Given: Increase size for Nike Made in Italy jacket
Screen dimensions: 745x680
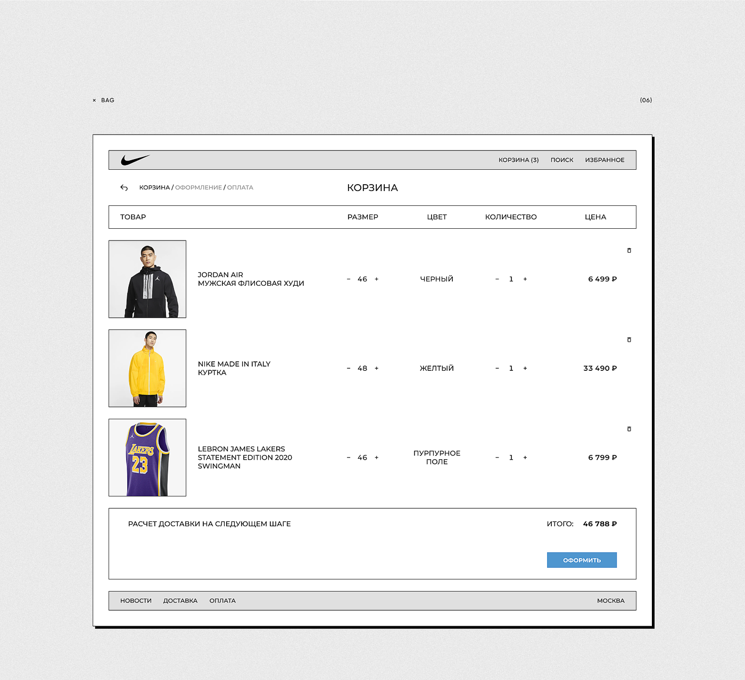Looking at the screenshot, I should 377,368.
